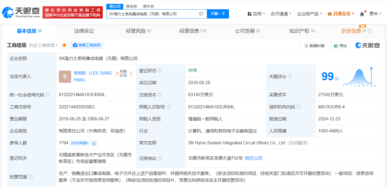The height and width of the screenshot is (189, 387).
Task: Click the 数据纠错 button
Action: 314,46
